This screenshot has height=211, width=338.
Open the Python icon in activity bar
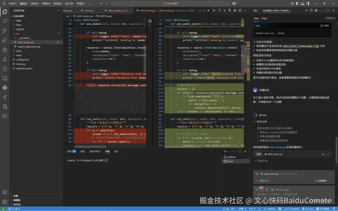pos(5,88)
